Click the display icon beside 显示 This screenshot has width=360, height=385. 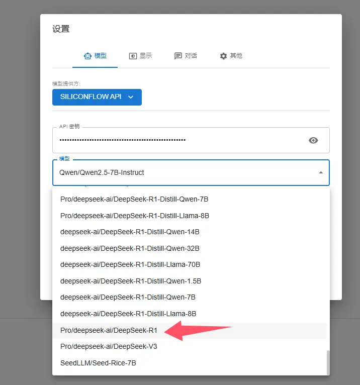coord(133,56)
